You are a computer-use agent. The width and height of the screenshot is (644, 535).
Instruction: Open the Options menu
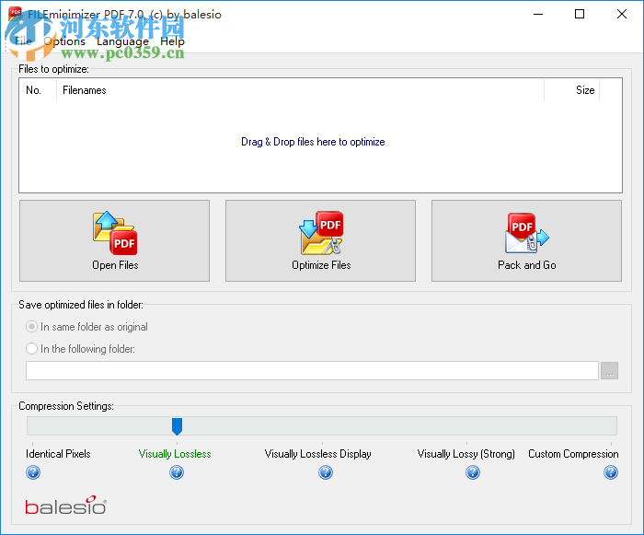click(64, 41)
